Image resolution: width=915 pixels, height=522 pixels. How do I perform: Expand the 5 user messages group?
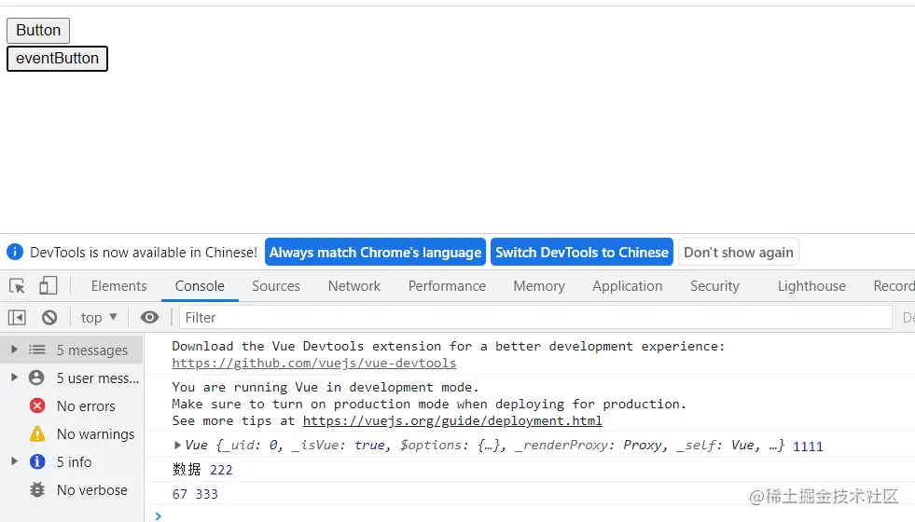click(x=15, y=378)
